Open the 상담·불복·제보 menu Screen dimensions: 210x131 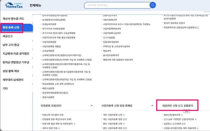(11, 71)
